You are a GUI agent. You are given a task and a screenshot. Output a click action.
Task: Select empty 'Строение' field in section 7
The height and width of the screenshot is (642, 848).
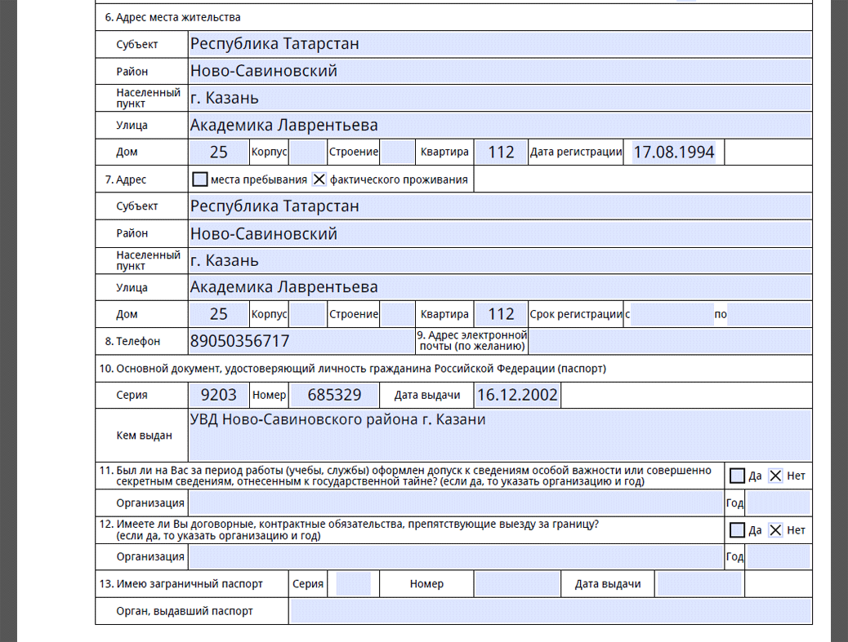point(397,314)
